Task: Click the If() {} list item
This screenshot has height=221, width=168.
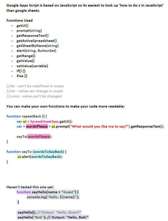Action: tap(21, 71)
